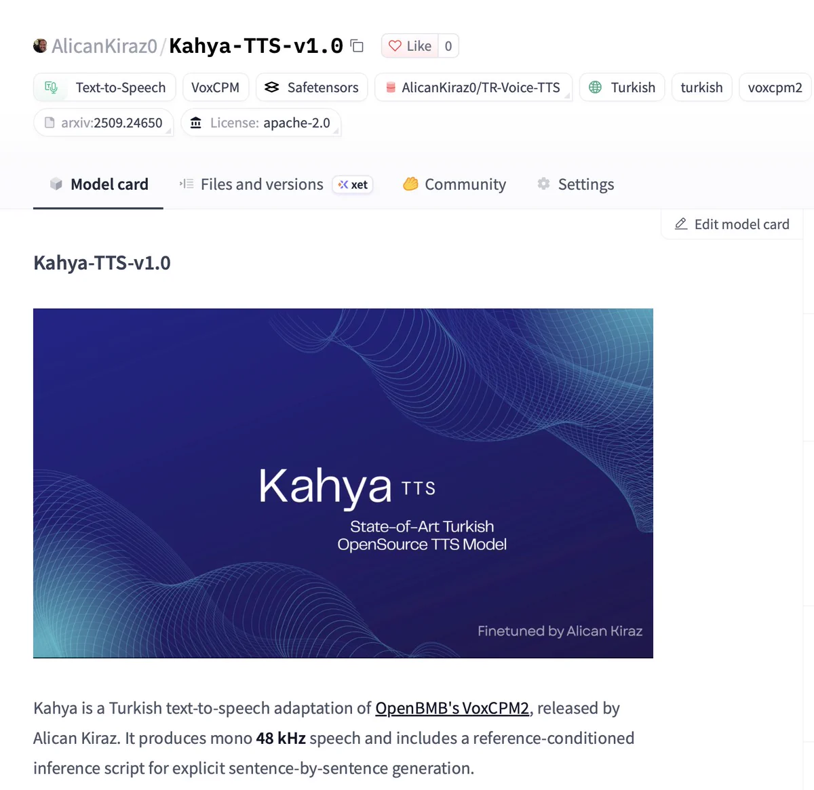This screenshot has width=814, height=790.
Task: Follow the OpenBMB's VoxCPM2 link
Action: (452, 709)
